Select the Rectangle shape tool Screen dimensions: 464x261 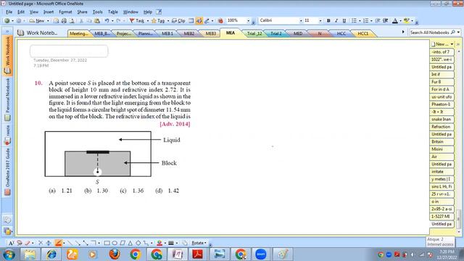[x=107, y=243]
